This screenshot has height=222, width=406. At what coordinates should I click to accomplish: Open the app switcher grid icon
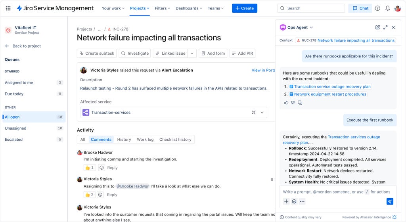[8, 8]
